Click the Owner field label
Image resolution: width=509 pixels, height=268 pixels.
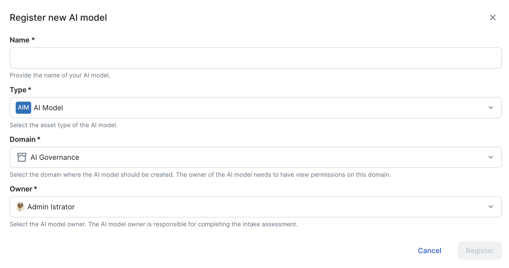coord(23,189)
